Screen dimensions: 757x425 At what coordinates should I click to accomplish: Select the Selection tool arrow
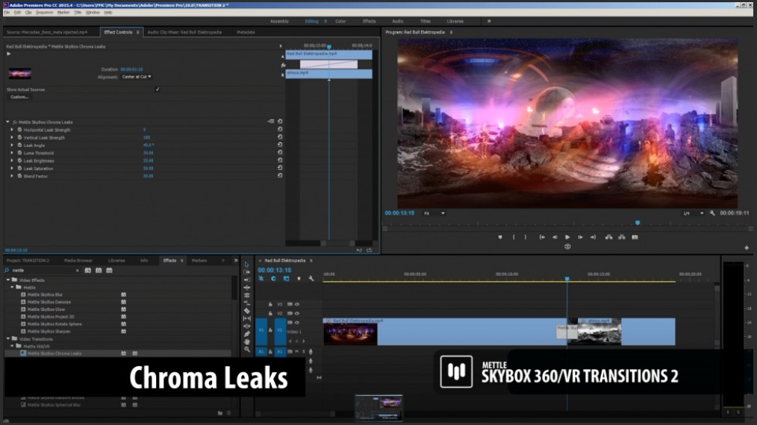246,265
